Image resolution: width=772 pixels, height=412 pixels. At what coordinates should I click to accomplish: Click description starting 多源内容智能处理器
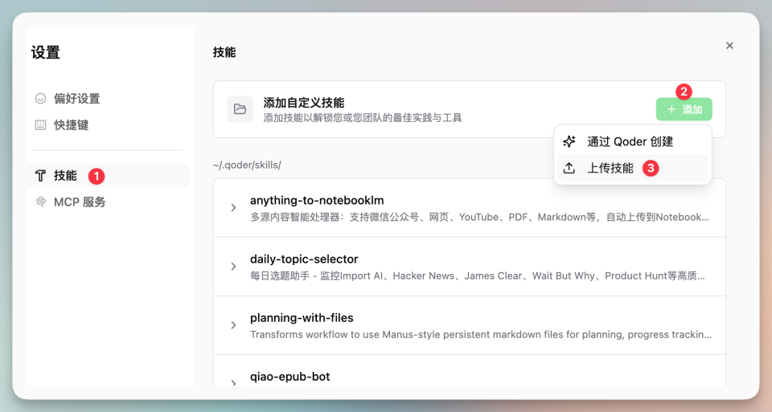479,218
